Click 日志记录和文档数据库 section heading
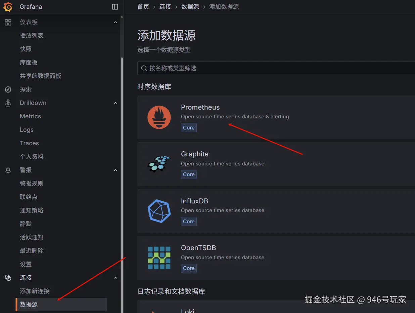The height and width of the screenshot is (313, 415). 171,291
